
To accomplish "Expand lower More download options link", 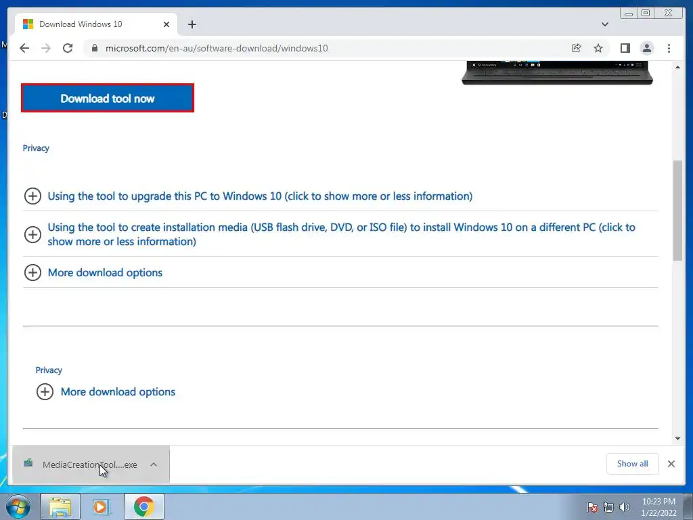I will click(118, 392).
